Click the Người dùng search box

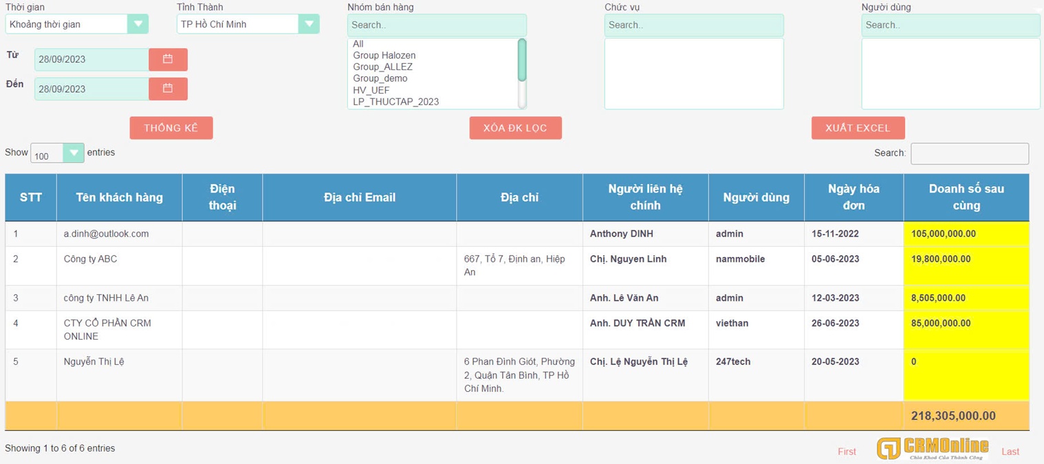(x=950, y=25)
